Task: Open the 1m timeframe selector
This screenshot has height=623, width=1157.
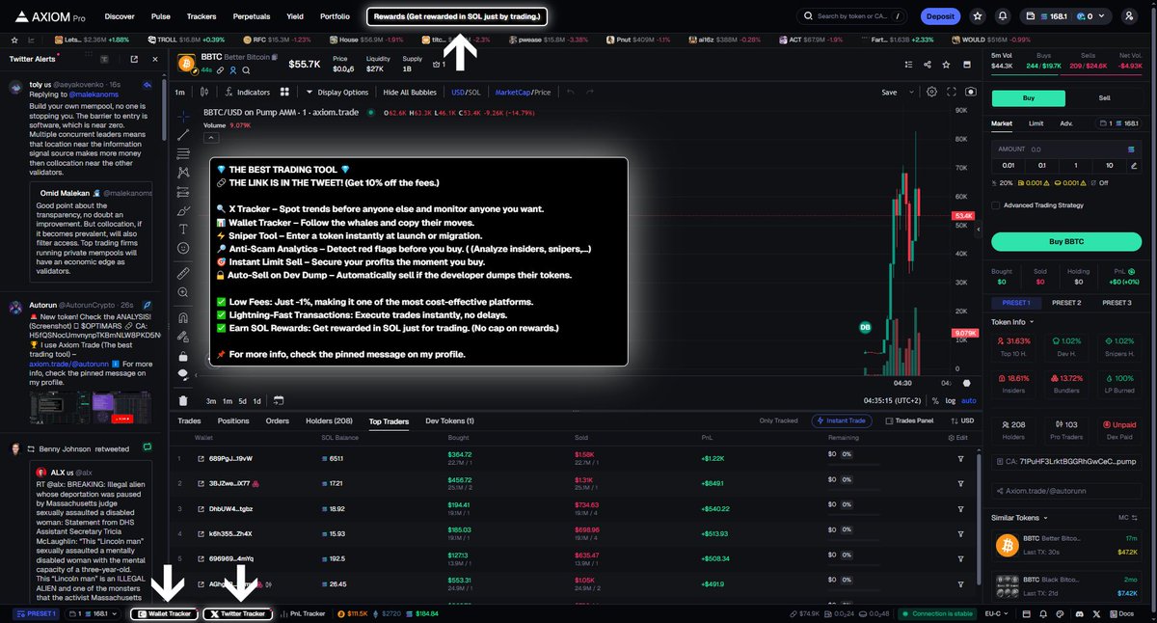Action: coord(180,93)
